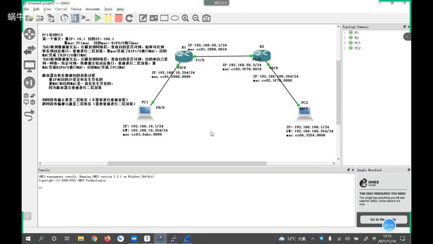Image resolution: width=433 pixels, height=244 pixels.
Task: Click PC1 IP 192.168.10.1/24 note
Action: [143, 126]
